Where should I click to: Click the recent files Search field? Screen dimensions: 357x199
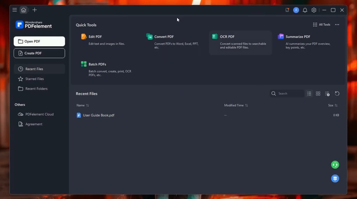(287, 94)
